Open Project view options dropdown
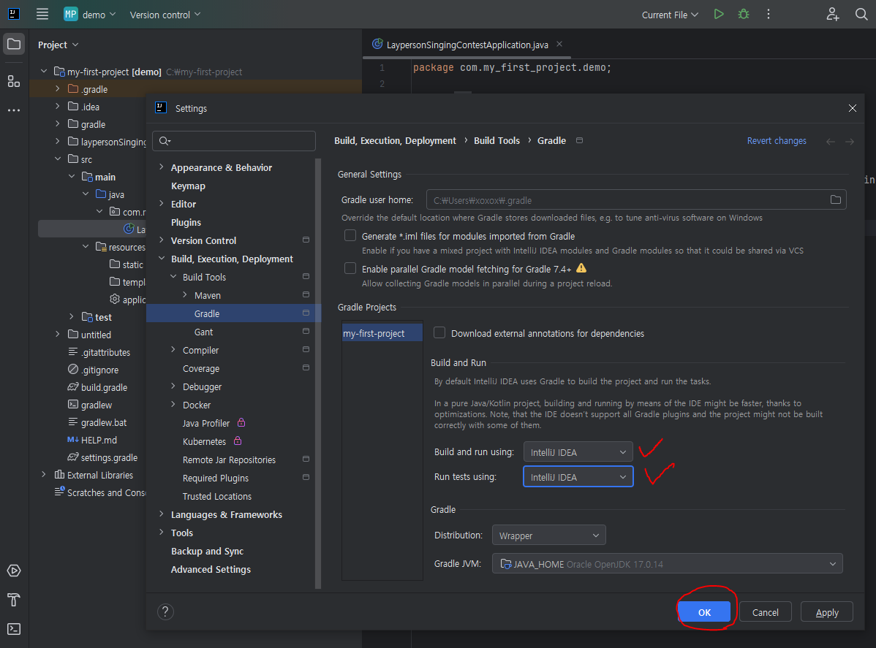 tap(58, 45)
